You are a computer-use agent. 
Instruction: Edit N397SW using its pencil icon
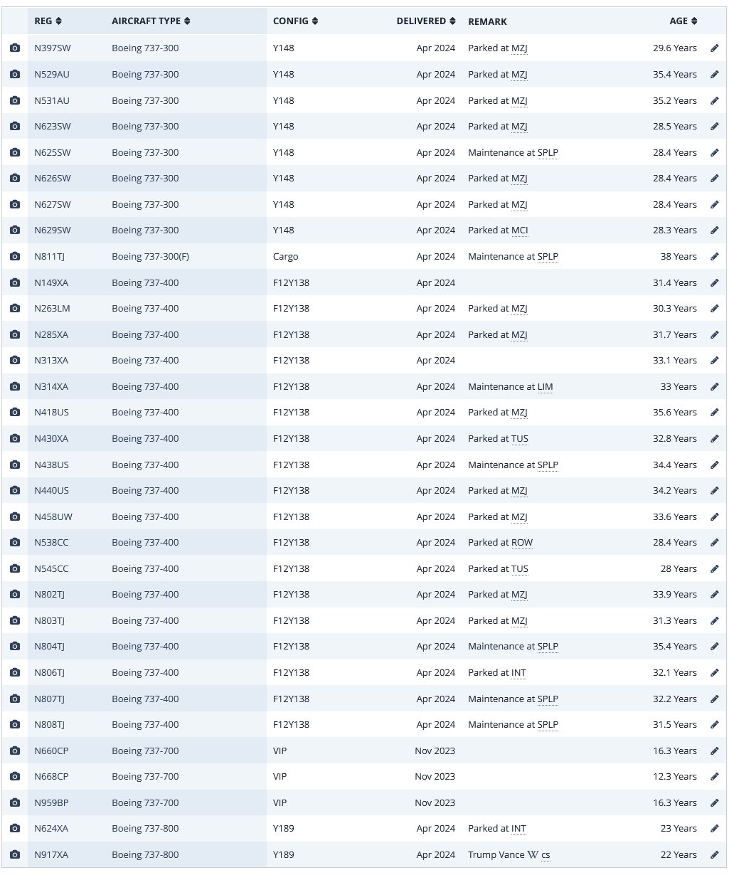point(715,48)
